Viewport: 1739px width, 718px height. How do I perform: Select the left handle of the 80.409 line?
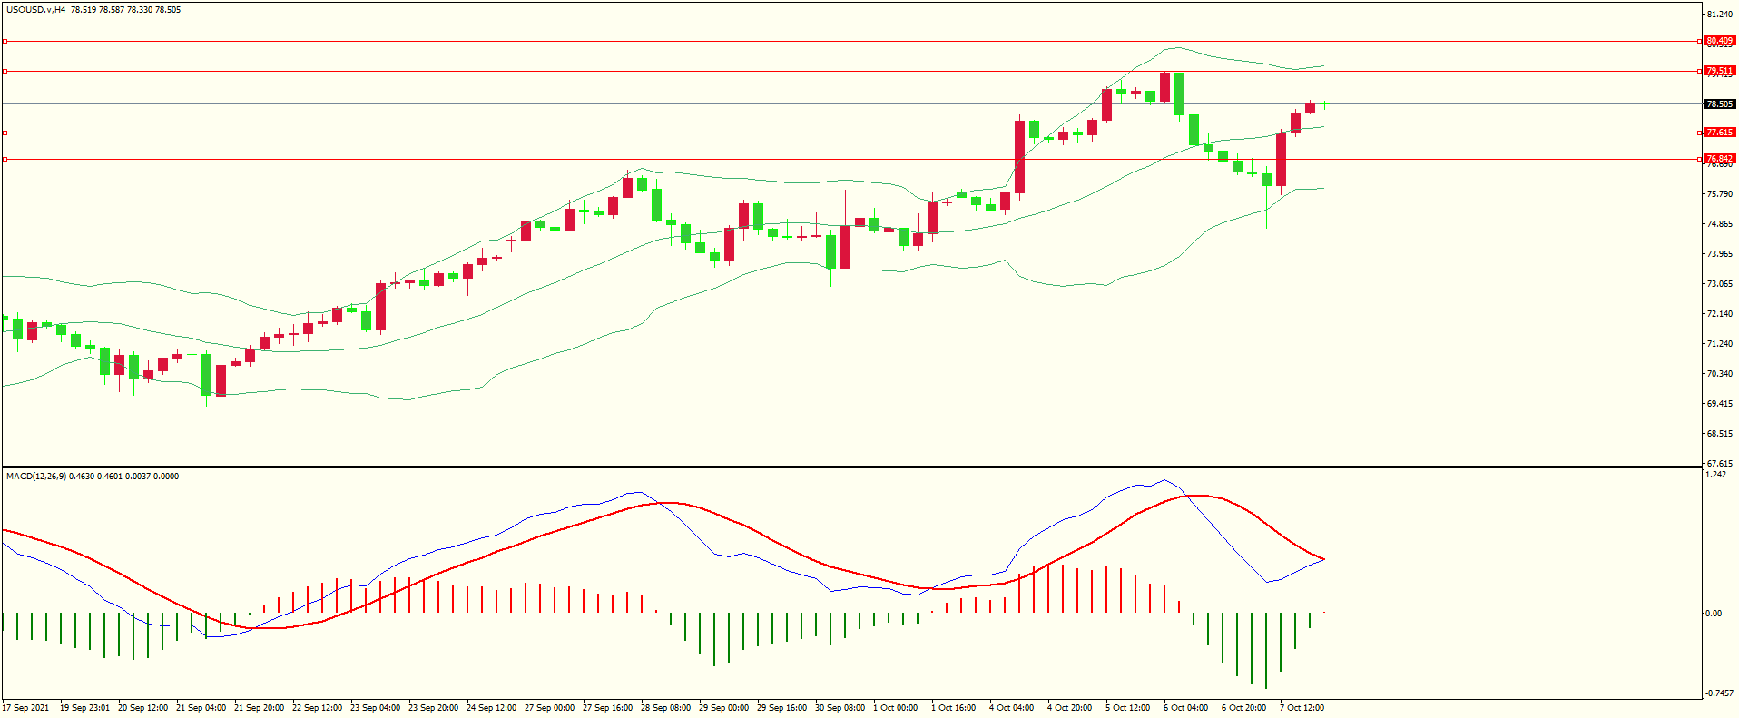pos(5,41)
